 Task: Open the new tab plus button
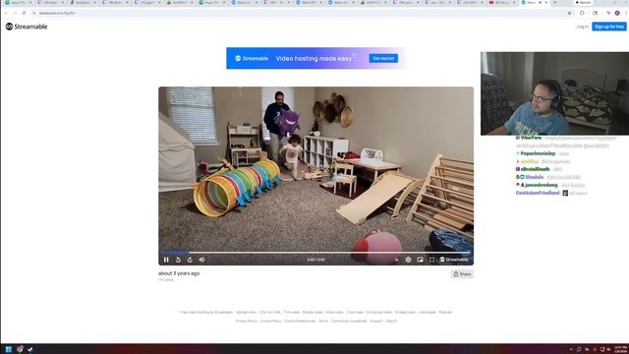pyautogui.click(x=554, y=2)
